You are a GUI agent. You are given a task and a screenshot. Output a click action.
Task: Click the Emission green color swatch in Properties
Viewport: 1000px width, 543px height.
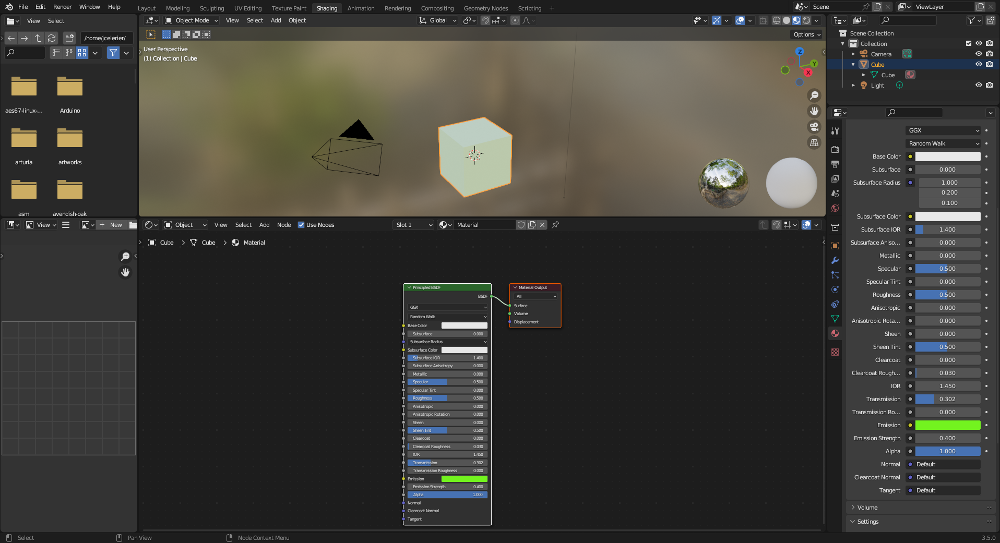948,425
